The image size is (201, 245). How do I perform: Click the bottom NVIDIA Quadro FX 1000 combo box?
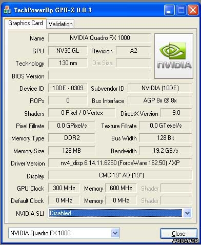64,233
